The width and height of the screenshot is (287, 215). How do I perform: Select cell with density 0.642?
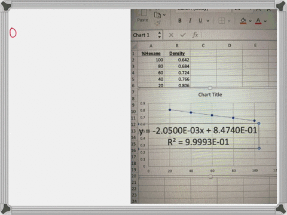[177, 60]
